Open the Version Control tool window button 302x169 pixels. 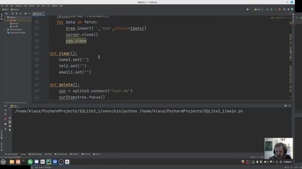click(x=11, y=154)
